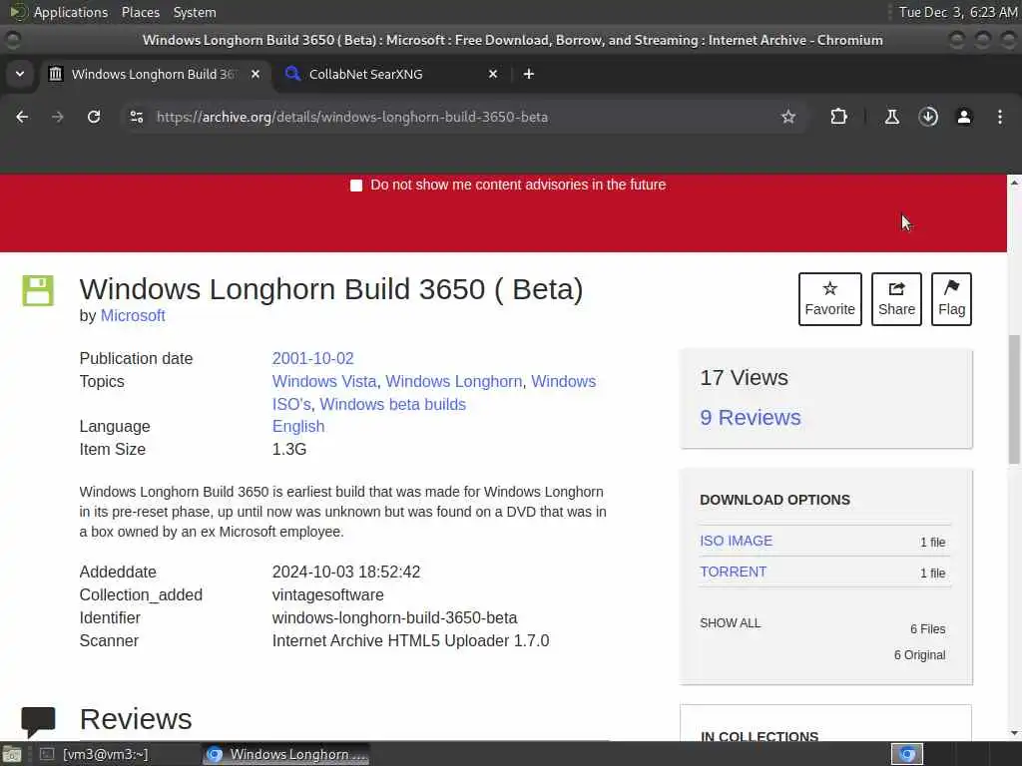
Task: Click the clock showing Tue Dec 3
Action: [x=958, y=12]
